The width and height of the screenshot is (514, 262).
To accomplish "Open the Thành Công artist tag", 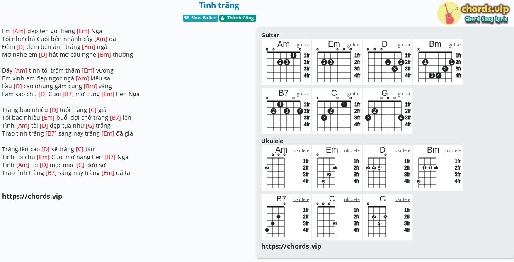I will click(x=238, y=18).
